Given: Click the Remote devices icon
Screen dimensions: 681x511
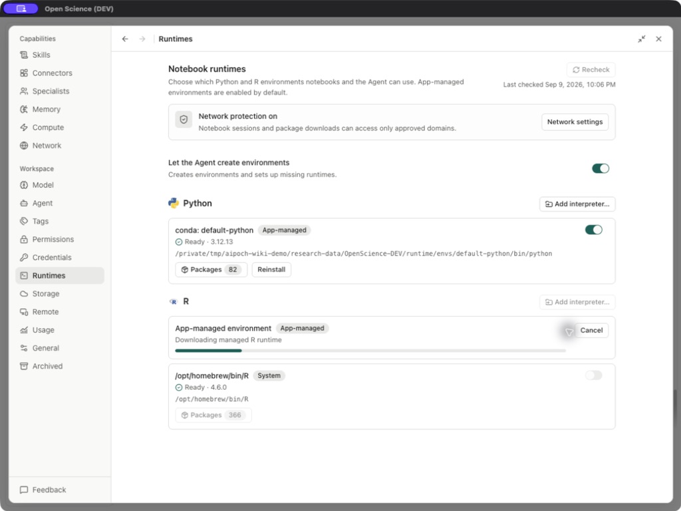Looking at the screenshot, I should click(24, 312).
